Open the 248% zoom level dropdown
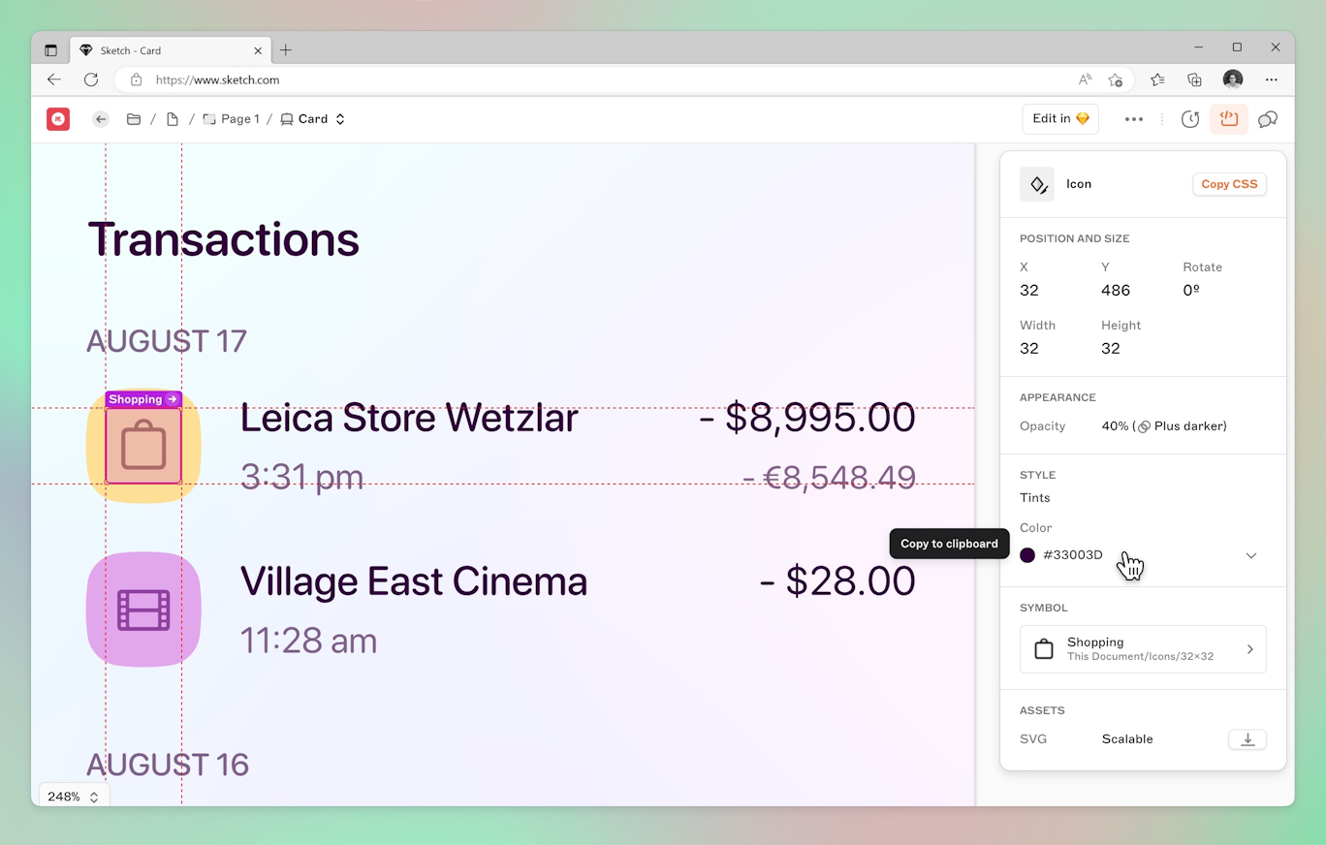 point(74,797)
